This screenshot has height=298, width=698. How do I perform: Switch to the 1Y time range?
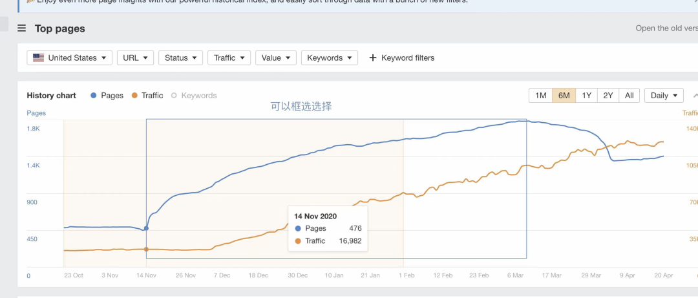[587, 95]
